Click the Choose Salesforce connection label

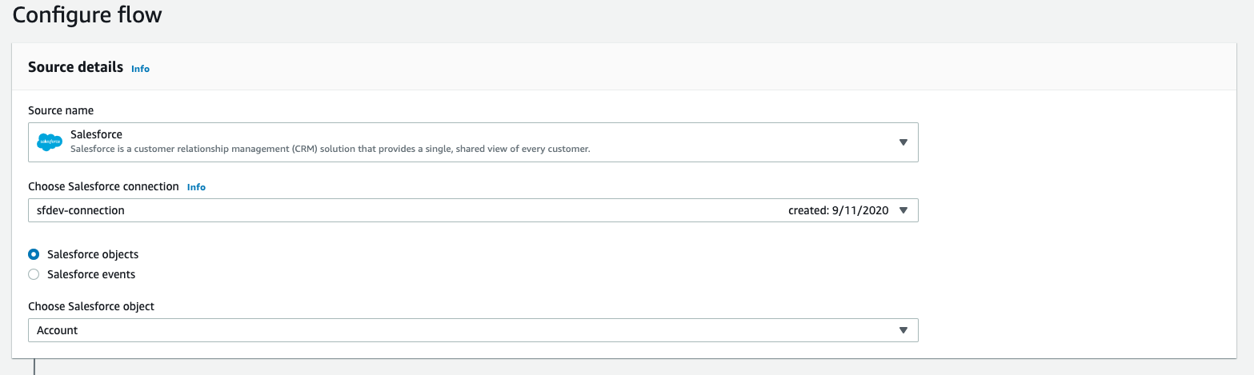click(103, 186)
